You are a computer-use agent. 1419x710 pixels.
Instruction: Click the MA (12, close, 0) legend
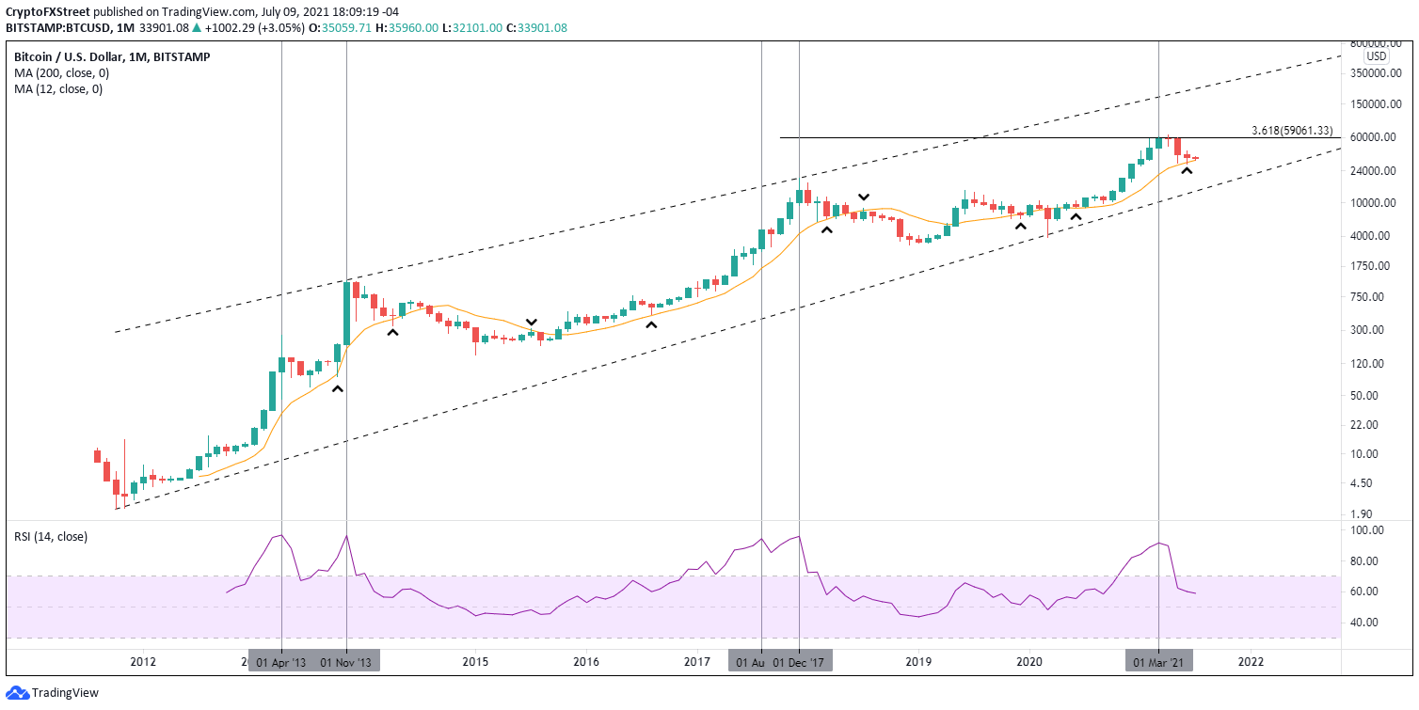pyautogui.click(x=58, y=89)
